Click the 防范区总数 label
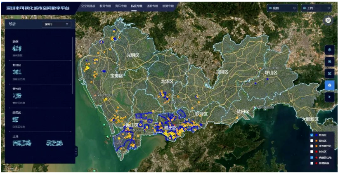 pyautogui.click(x=19, y=127)
